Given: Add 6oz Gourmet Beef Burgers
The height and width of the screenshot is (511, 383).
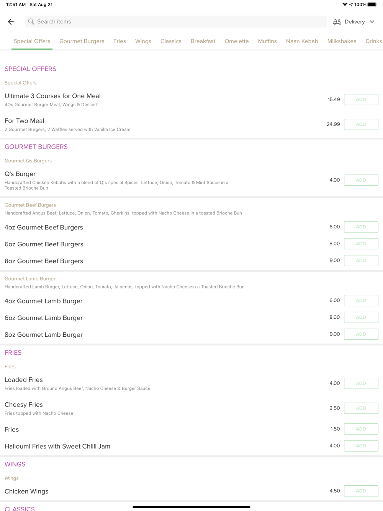Looking at the screenshot, I should point(361,244).
